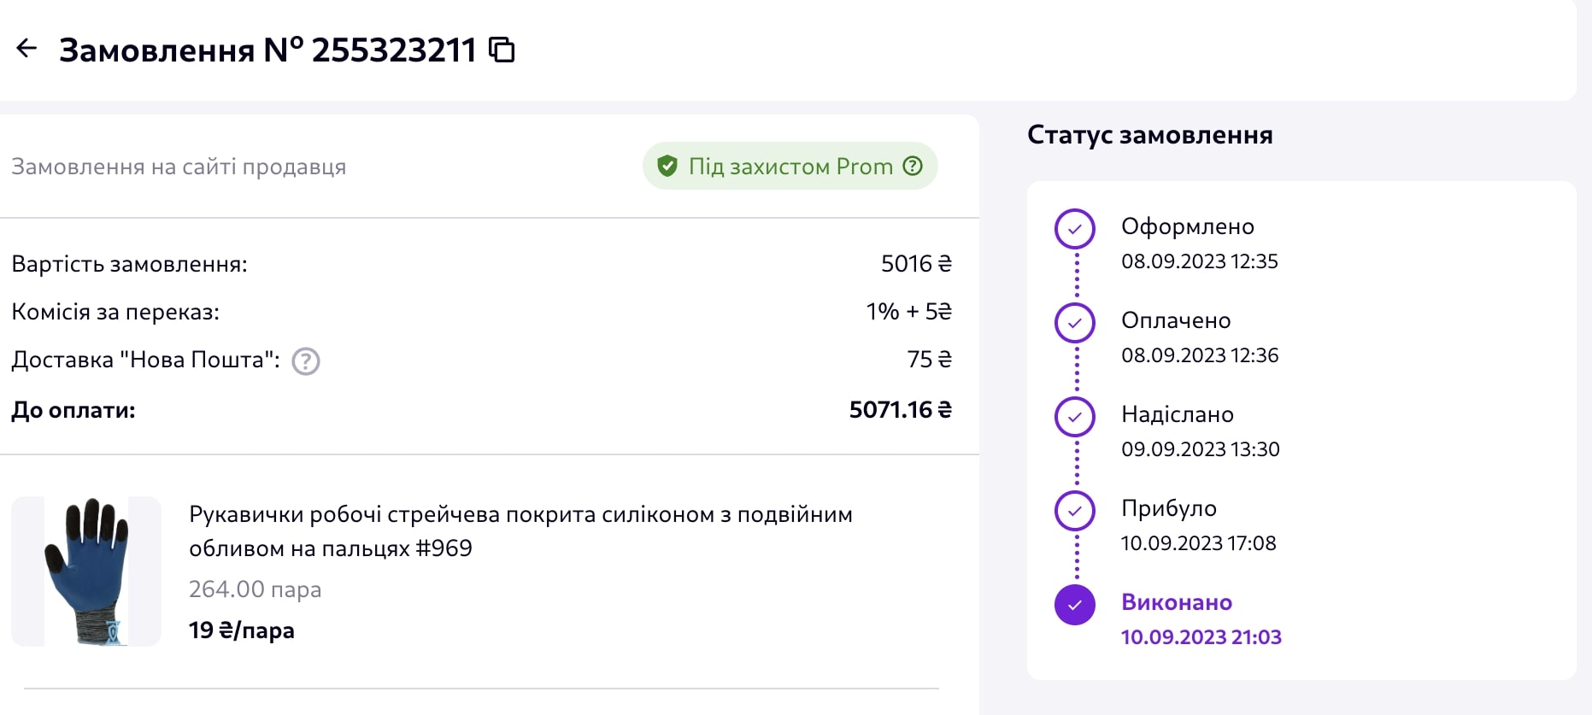Click the Оплачено status label

tap(1176, 320)
